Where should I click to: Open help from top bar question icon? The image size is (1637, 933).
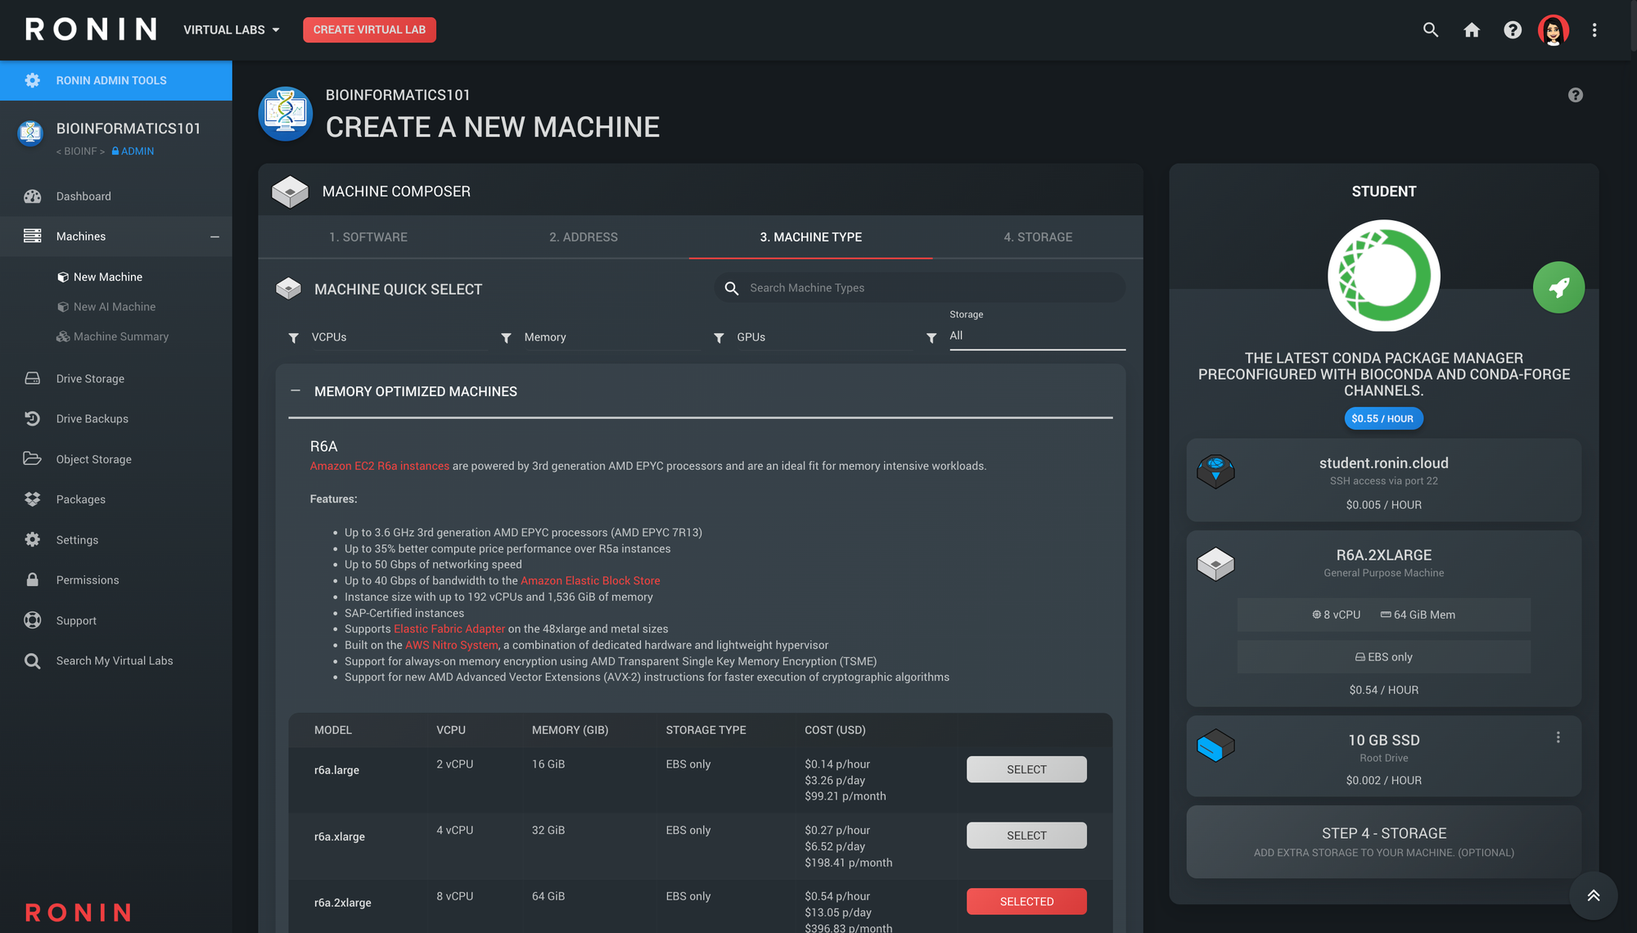tap(1513, 30)
